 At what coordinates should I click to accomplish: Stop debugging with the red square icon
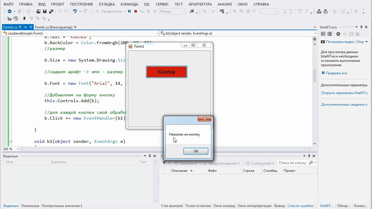coord(136,11)
